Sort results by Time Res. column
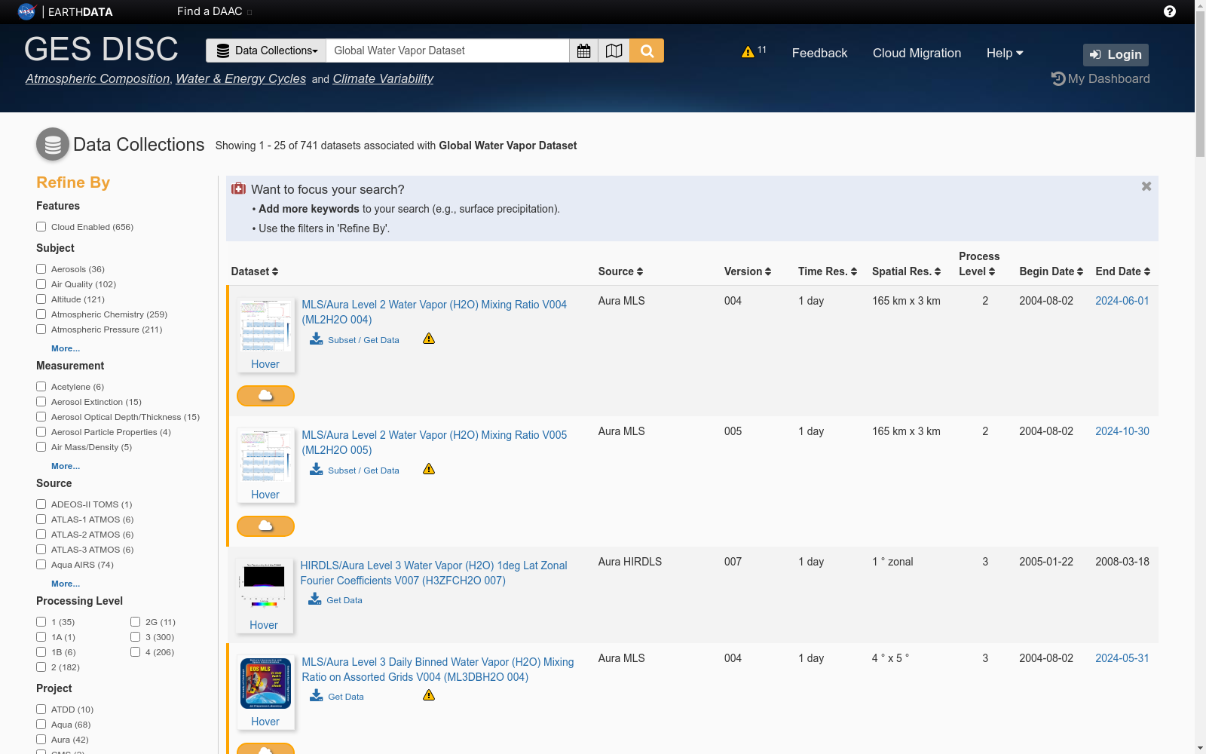Image resolution: width=1206 pixels, height=754 pixels. coord(828,271)
